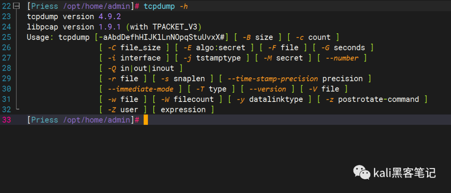The image size is (451, 193).
Task: Click the word 'count' on line 25
Action: click(319, 37)
